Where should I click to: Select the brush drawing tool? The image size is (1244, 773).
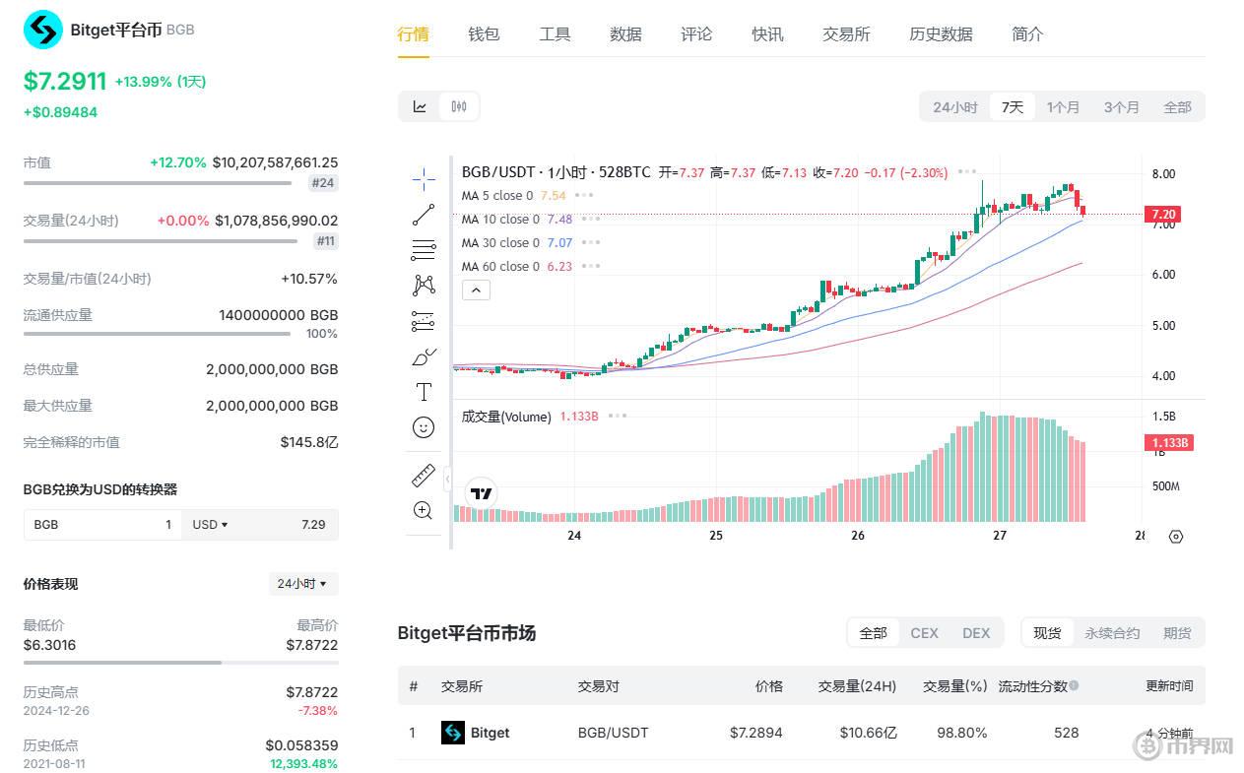click(x=424, y=356)
